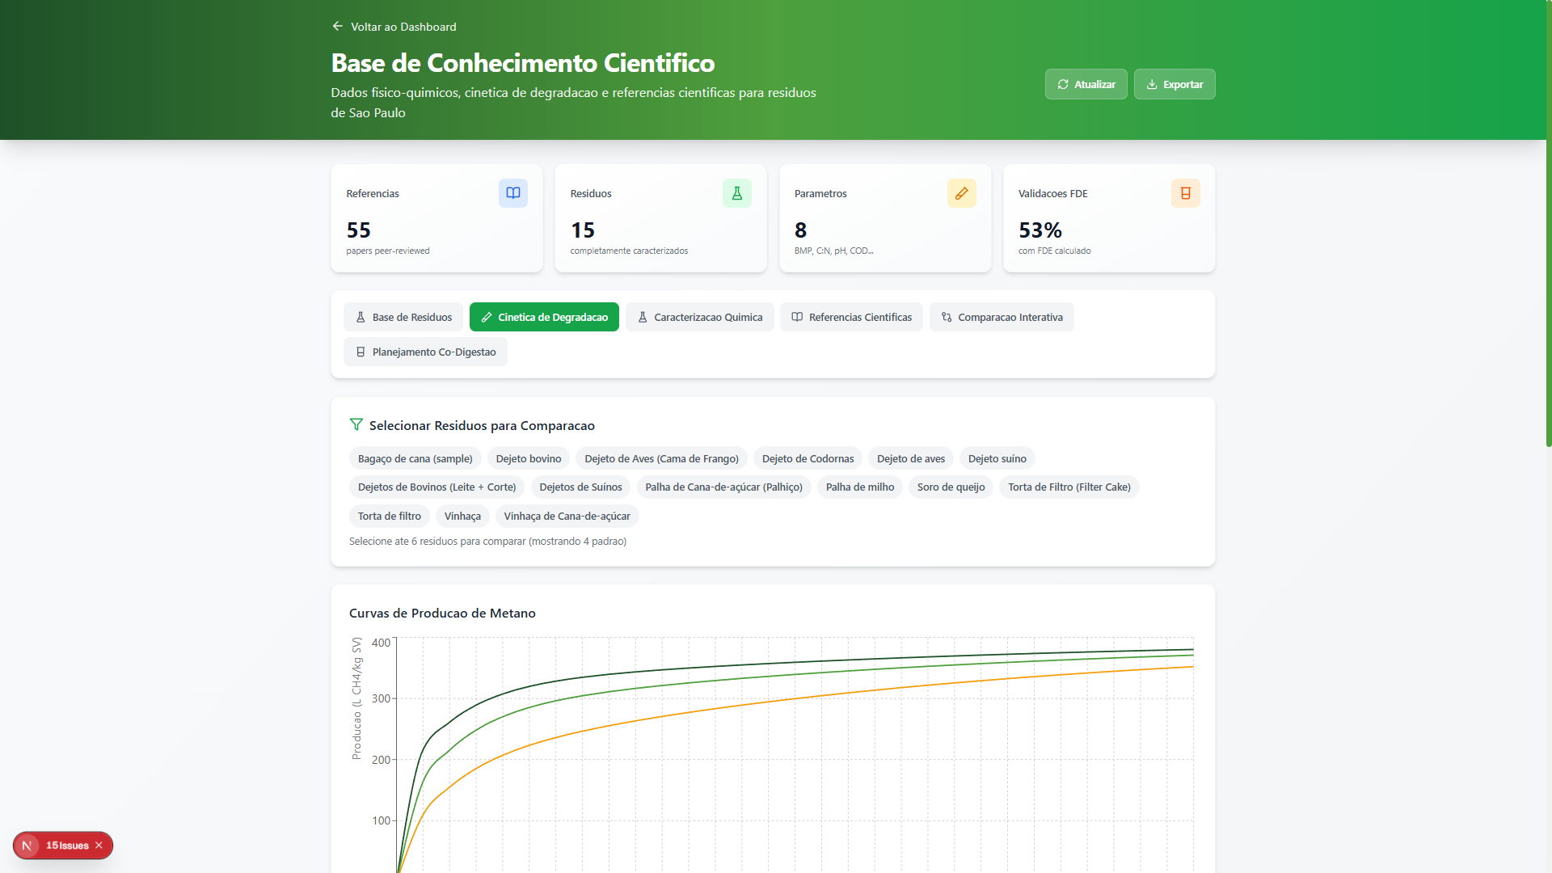Switch to Base de Residuos tab

[403, 317]
